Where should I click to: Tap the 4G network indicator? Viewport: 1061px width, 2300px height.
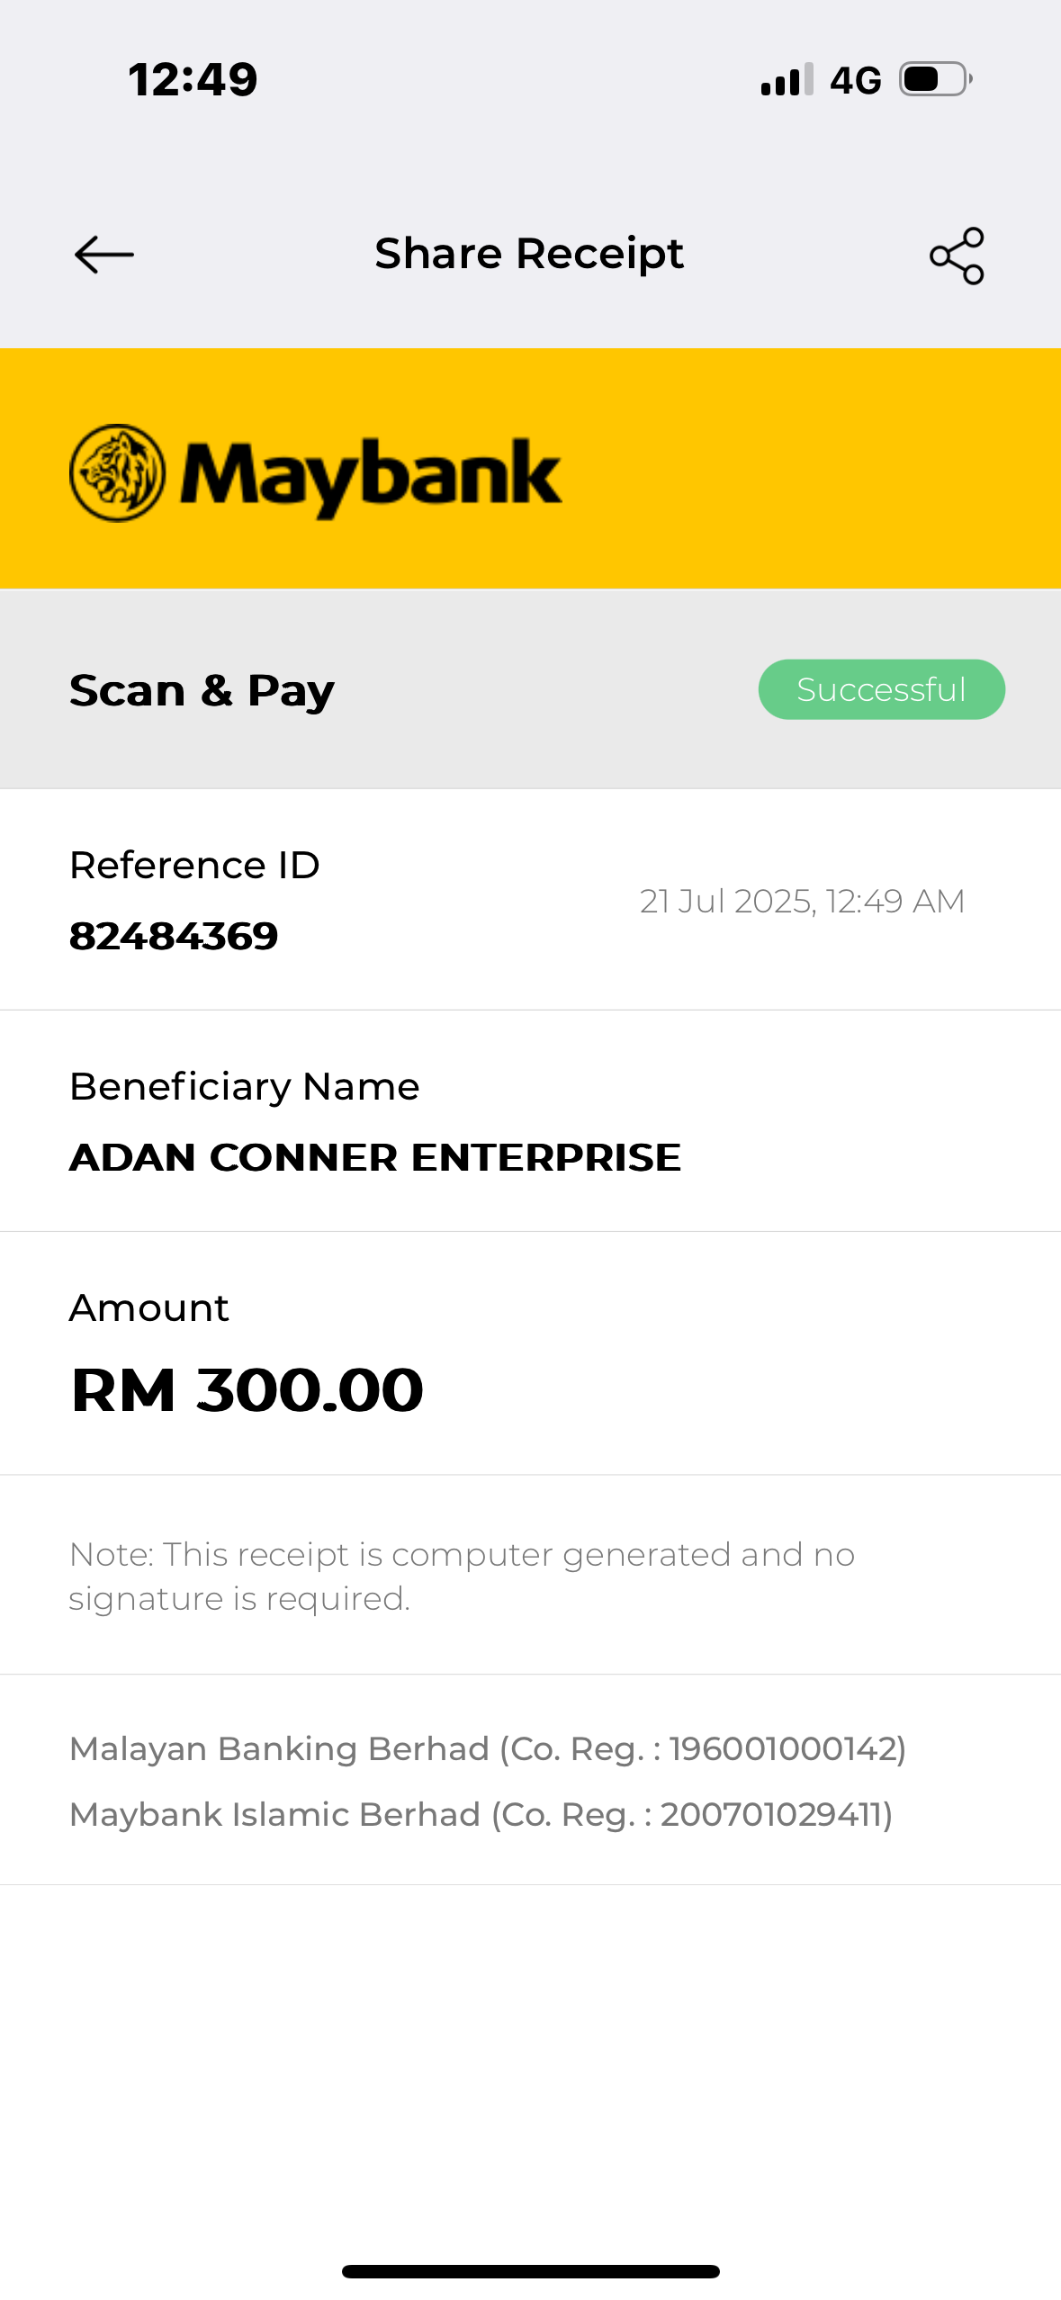coord(855,81)
